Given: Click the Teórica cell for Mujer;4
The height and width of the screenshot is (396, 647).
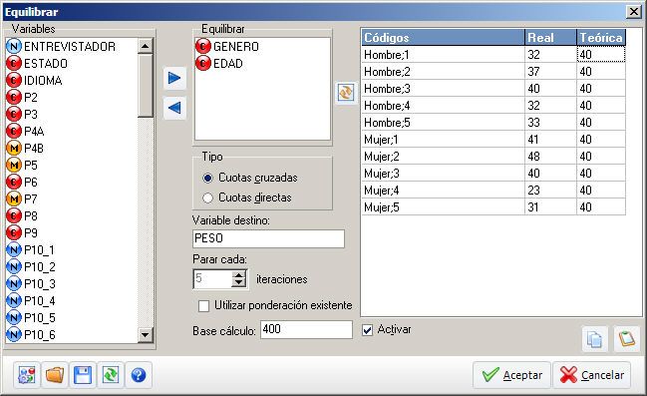Looking at the screenshot, I should coord(601,190).
